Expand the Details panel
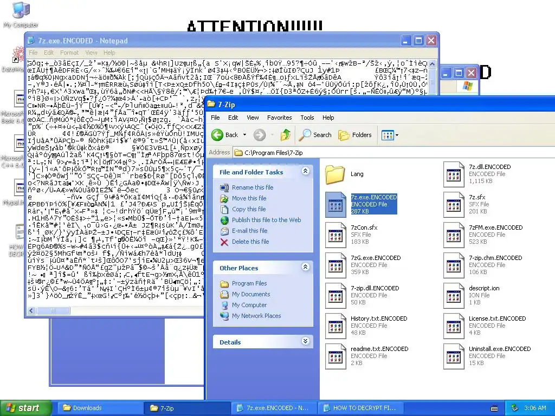The width and height of the screenshot is (555, 416). (x=305, y=341)
